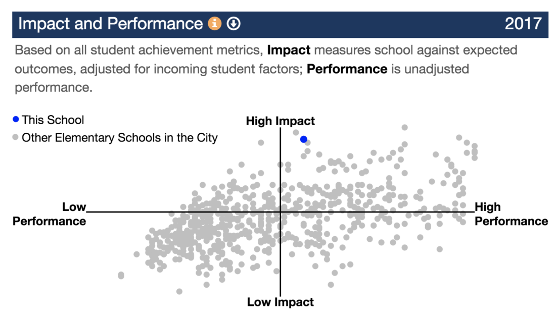The height and width of the screenshot is (318, 556).
Task: Click the "Low Impact" axis label
Action: coord(280,302)
